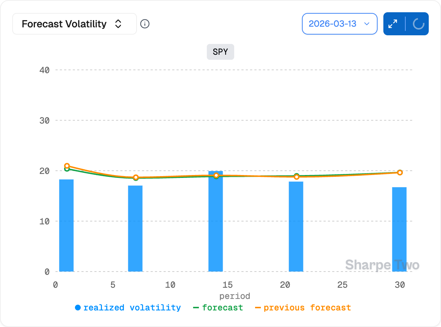Viewport: 441px width, 327px height.
Task: Click the forecast marker at period 21
Action: [x=297, y=176]
